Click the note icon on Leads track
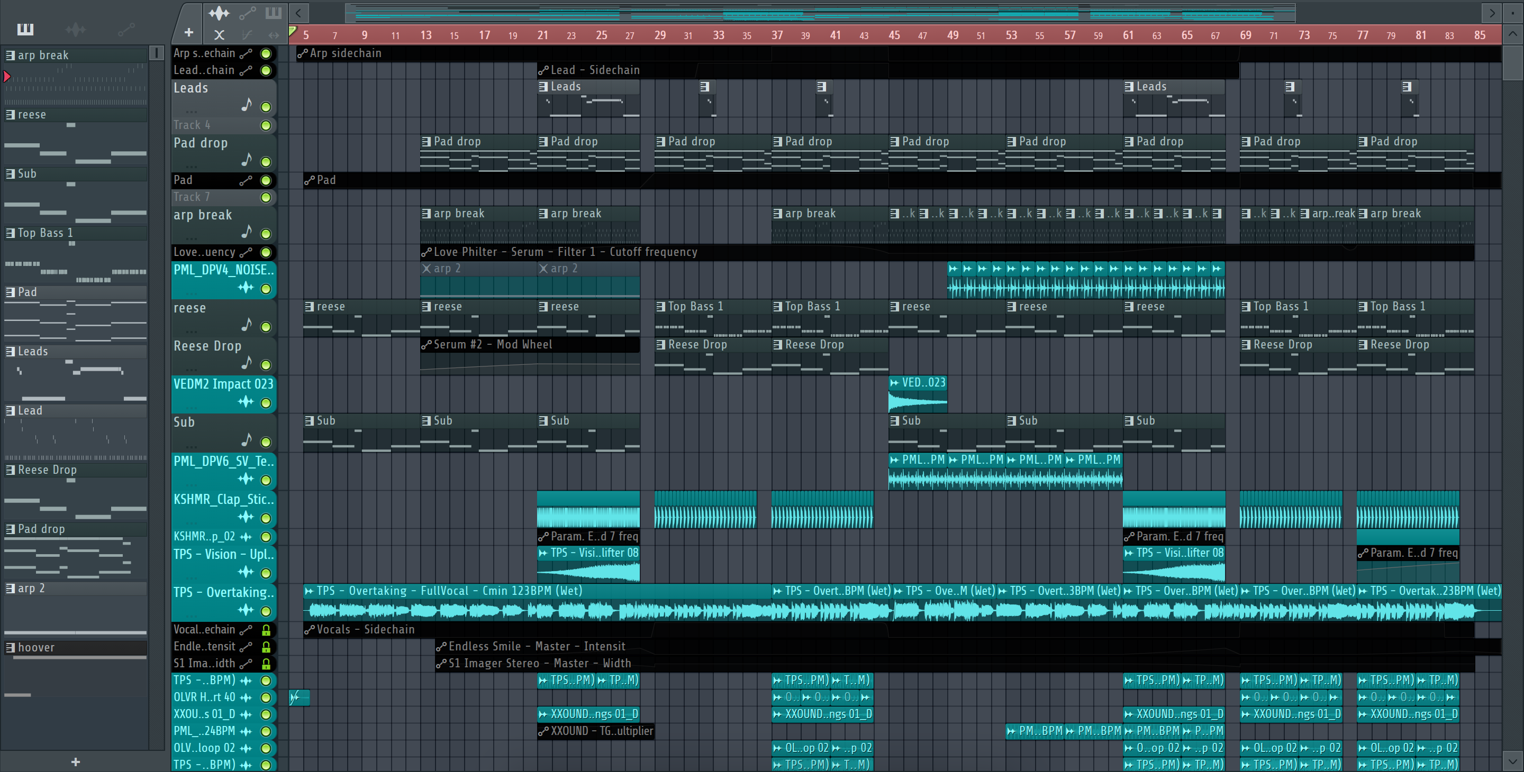 click(x=247, y=105)
